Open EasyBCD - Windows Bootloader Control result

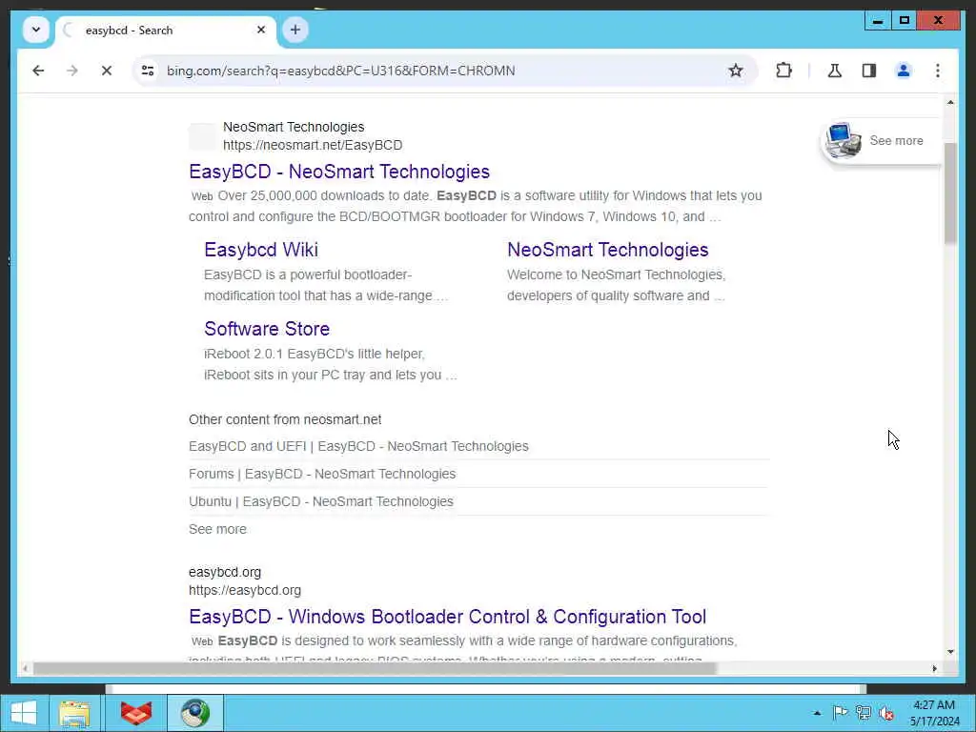tap(448, 617)
